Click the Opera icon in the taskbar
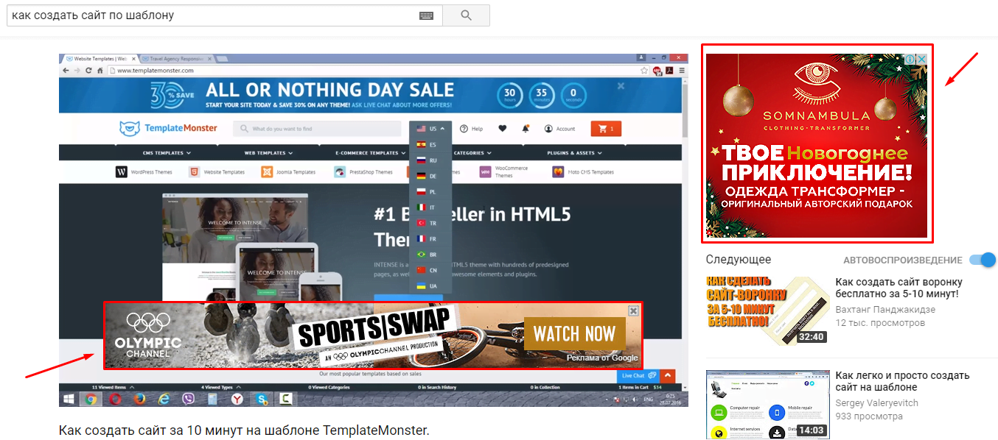Image resolution: width=998 pixels, height=440 pixels. point(115,400)
